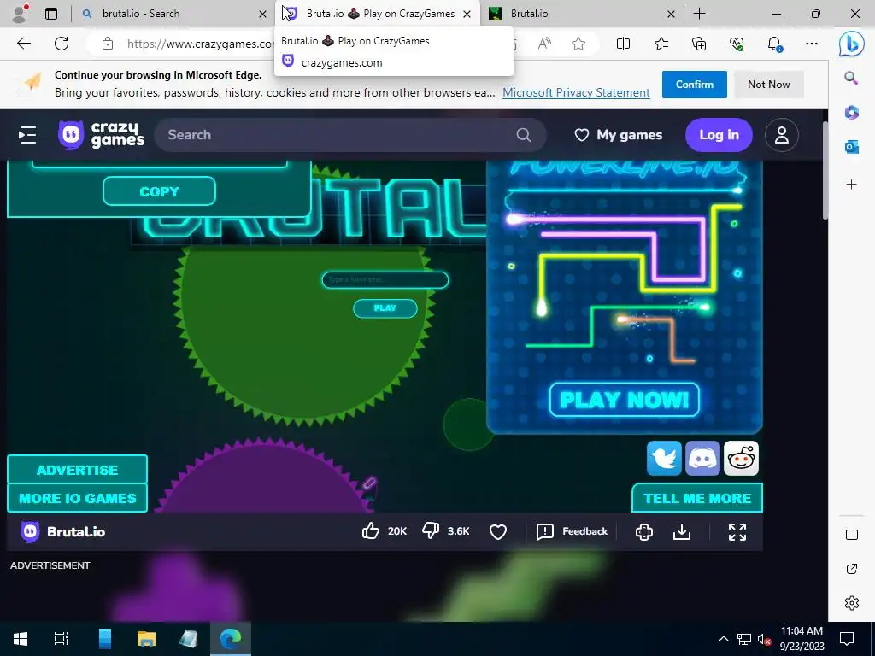The width and height of the screenshot is (875, 656).
Task: Open Outlook in Edge sidebar
Action: (852, 147)
